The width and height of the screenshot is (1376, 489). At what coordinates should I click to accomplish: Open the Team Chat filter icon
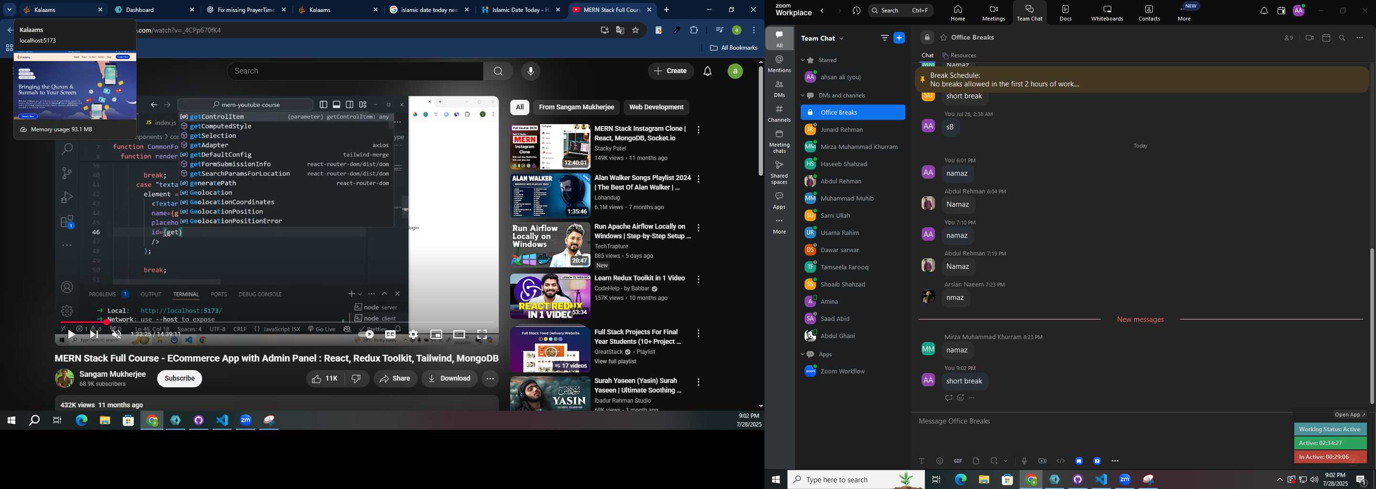[x=884, y=38]
